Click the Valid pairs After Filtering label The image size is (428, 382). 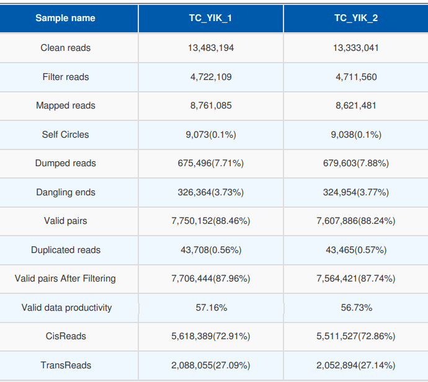click(x=65, y=278)
